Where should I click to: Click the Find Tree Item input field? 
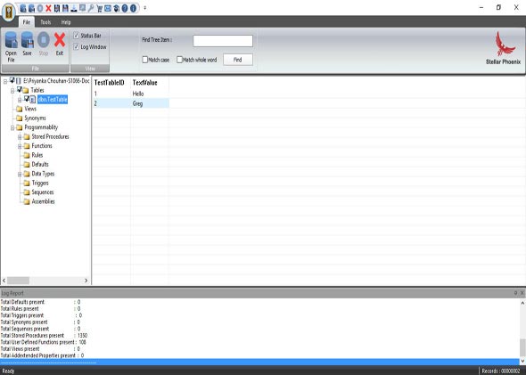[x=223, y=41]
